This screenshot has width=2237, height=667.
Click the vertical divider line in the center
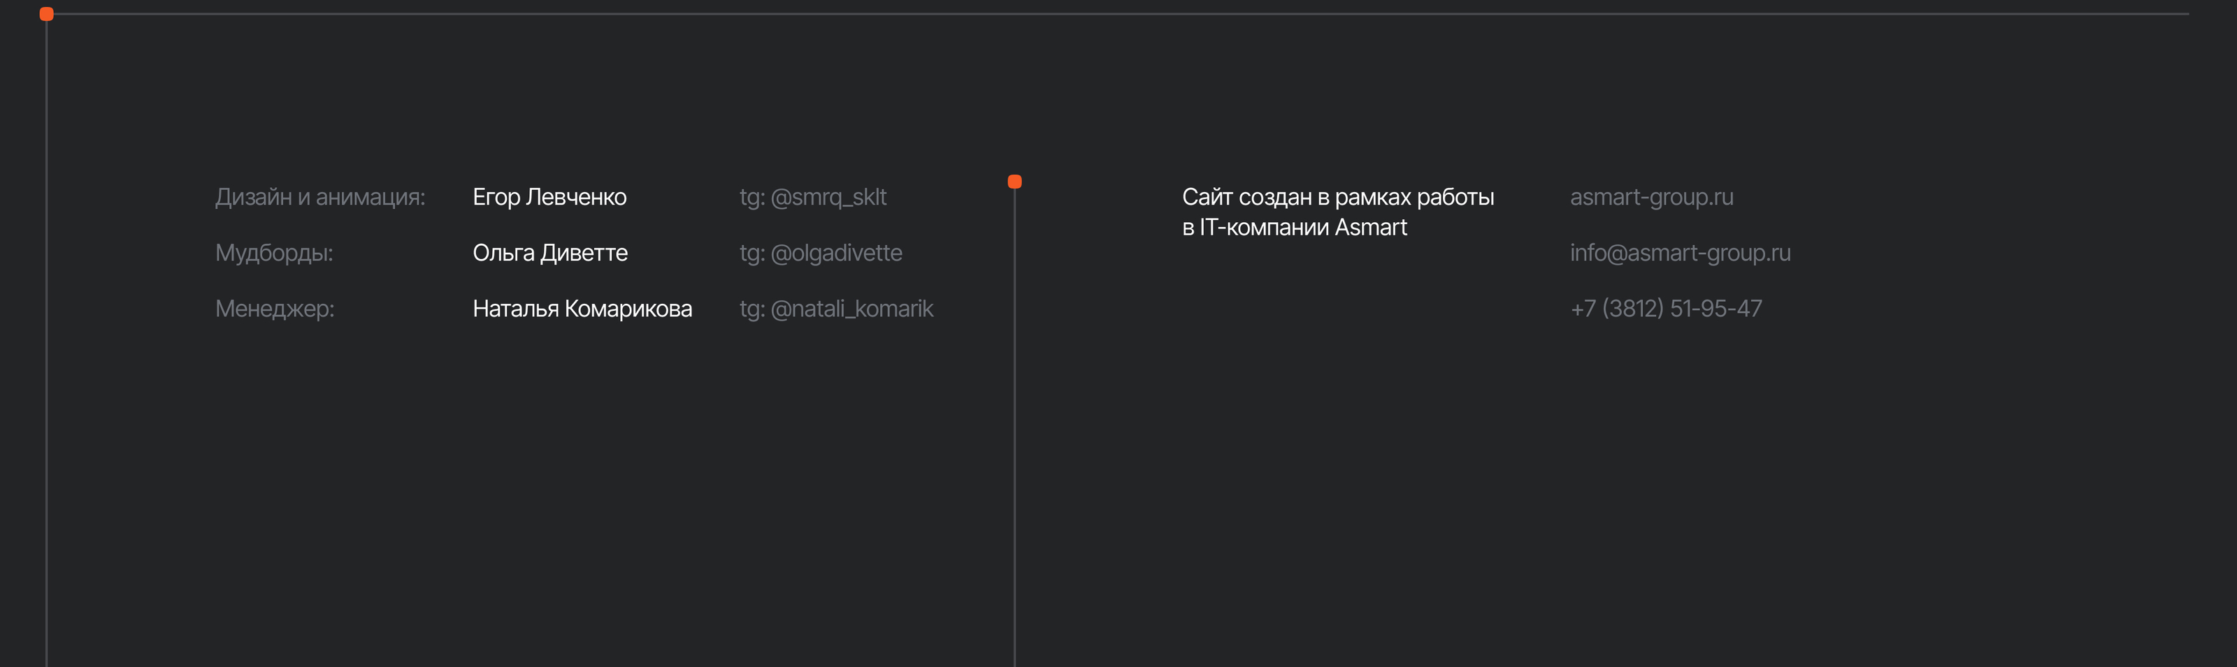coord(1014,434)
